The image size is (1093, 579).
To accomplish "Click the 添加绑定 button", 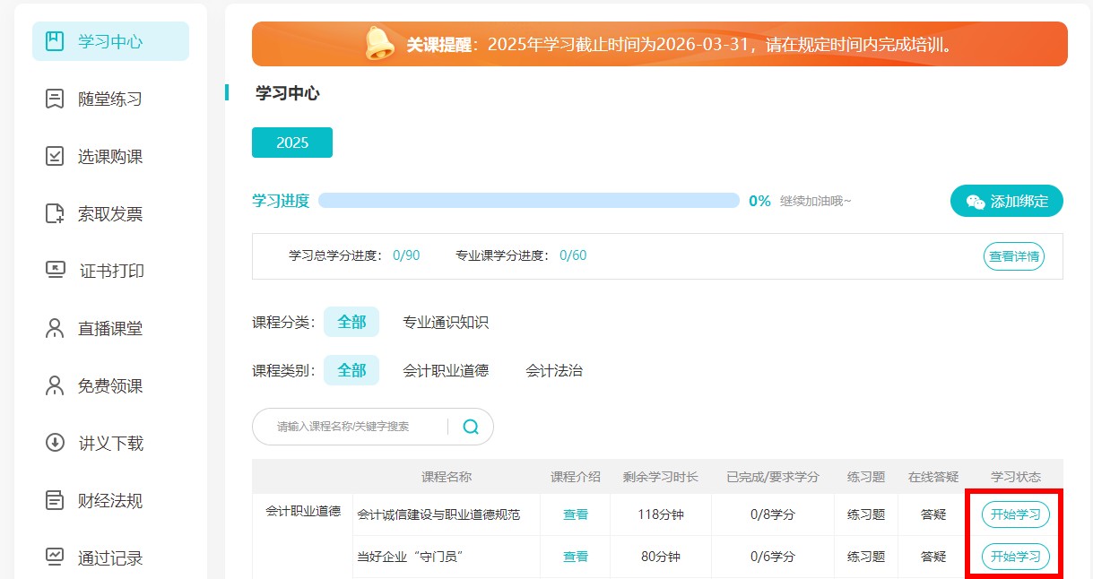I will tap(1007, 202).
